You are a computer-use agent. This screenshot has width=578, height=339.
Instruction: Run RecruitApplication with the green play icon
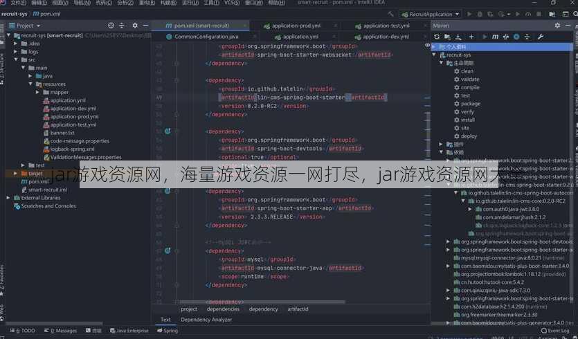click(469, 14)
